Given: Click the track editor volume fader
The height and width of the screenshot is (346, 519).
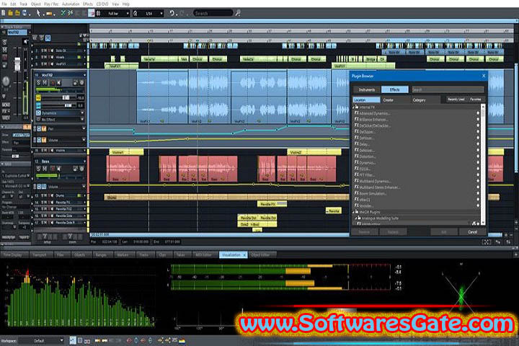Looking at the screenshot, I should coord(17,63).
